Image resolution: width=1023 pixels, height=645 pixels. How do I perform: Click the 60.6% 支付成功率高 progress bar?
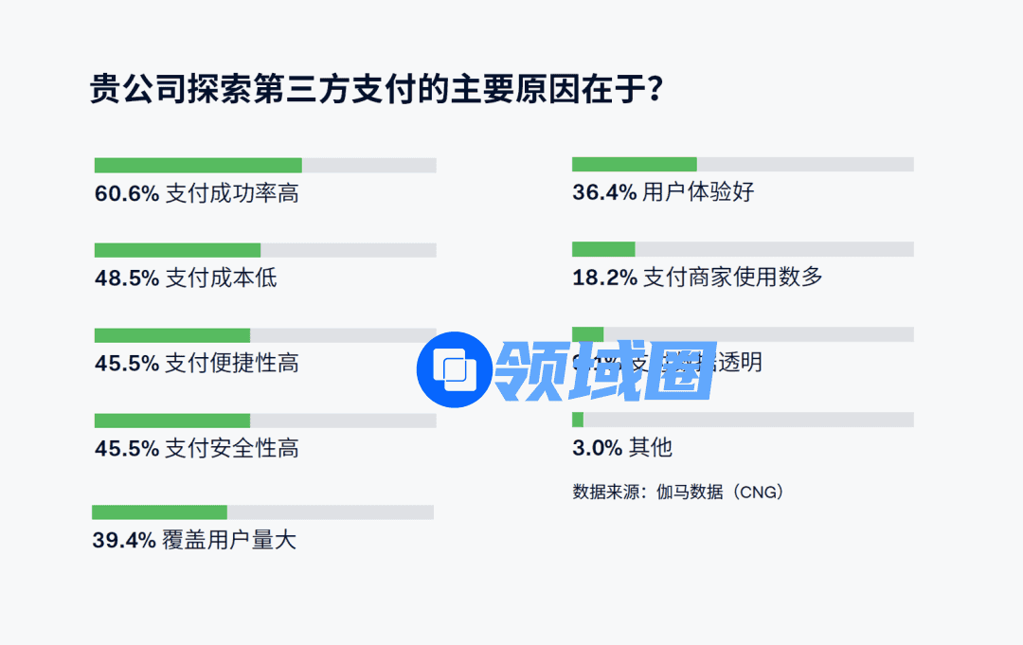pos(265,166)
